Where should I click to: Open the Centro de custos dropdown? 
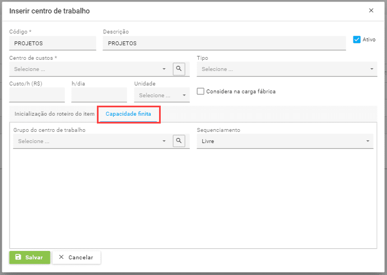coord(90,69)
